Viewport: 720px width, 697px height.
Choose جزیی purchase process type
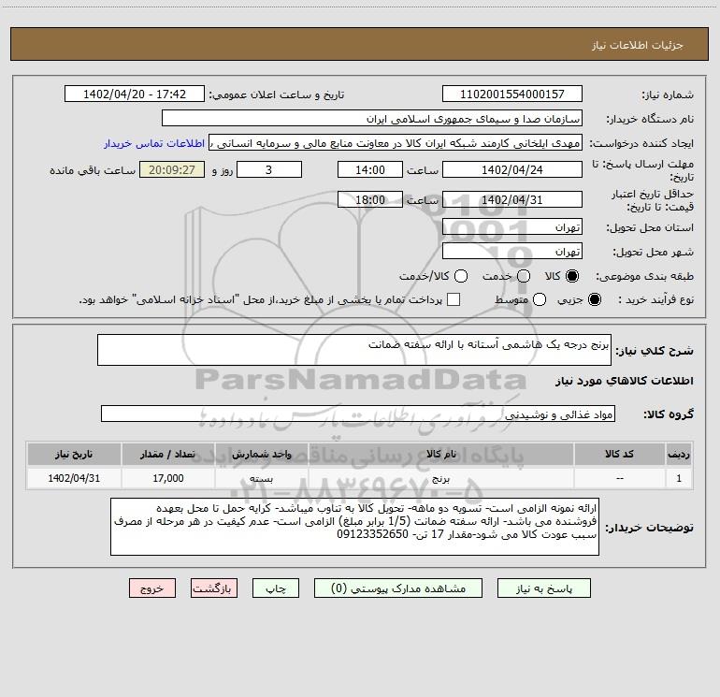[x=595, y=299]
